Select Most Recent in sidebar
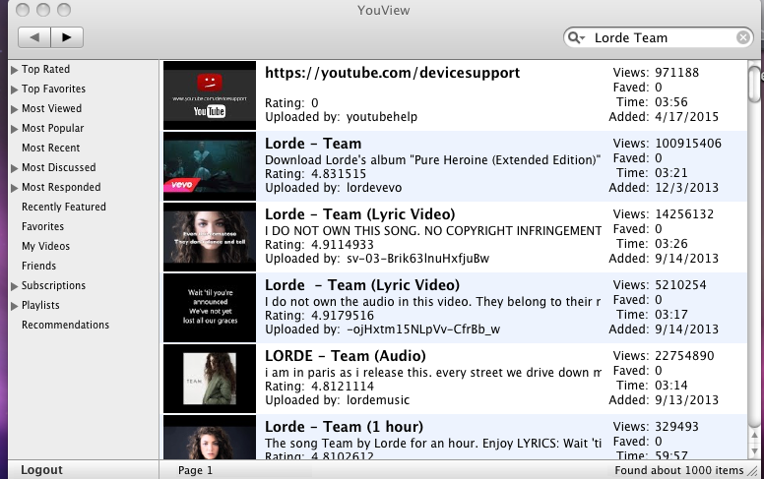Viewport: 764px width, 479px height. pos(50,148)
